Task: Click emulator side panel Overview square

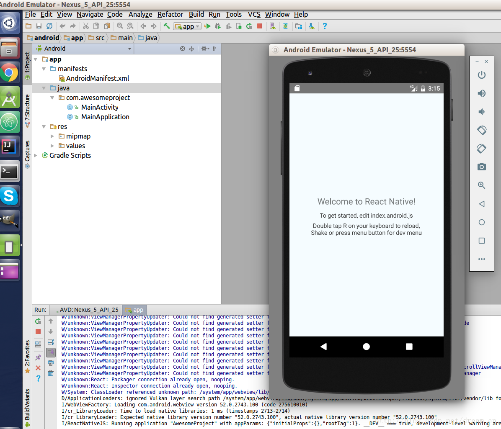Action: [x=481, y=241]
